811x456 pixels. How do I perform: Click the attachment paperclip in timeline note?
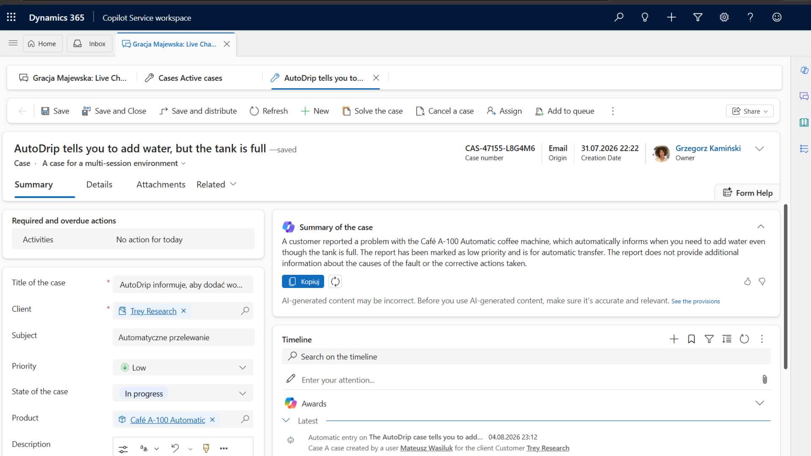point(765,380)
